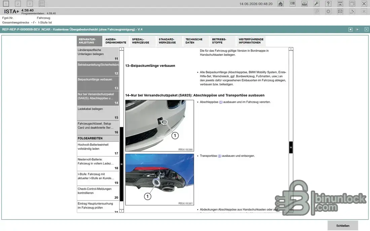Show Weiterführende Informationen tab
370x231 pixels.
click(251, 41)
